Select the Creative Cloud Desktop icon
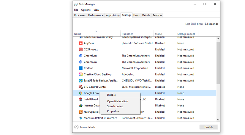Image resolution: width=245 pixels, height=135 pixels. pyautogui.click(x=80, y=74)
